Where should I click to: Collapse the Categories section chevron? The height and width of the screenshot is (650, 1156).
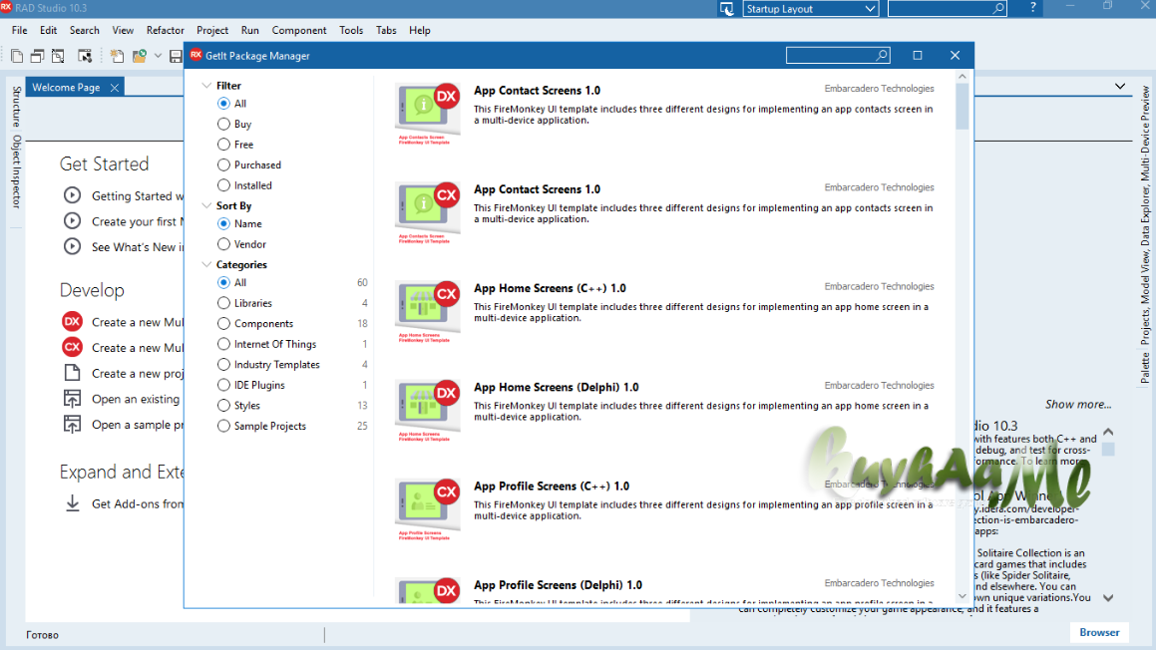[x=206, y=264]
